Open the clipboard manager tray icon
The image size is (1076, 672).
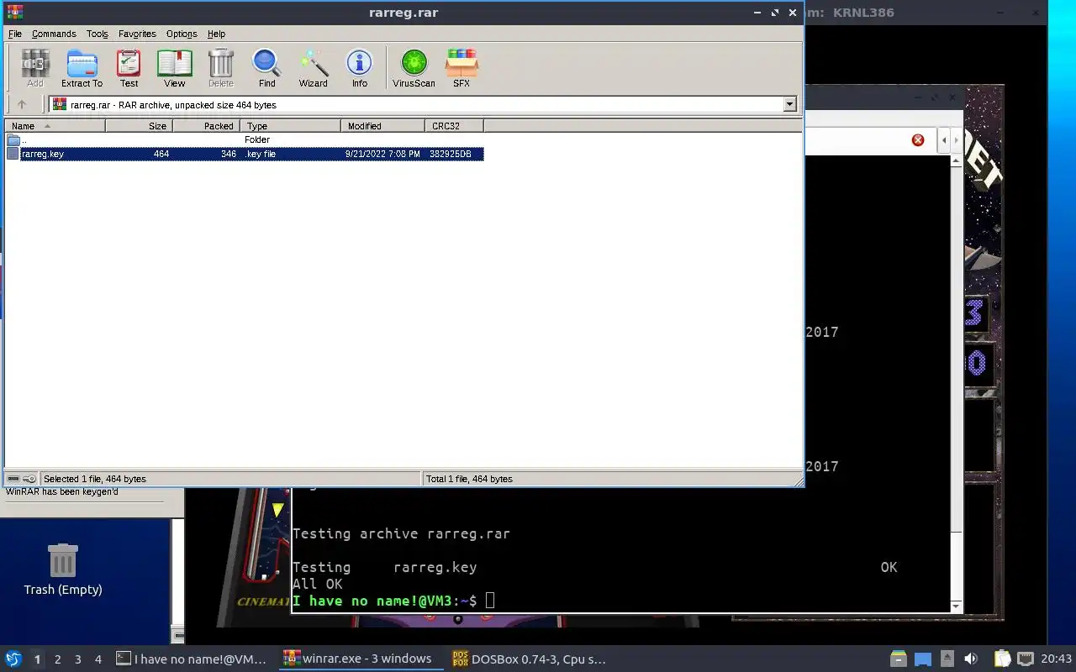(1002, 659)
